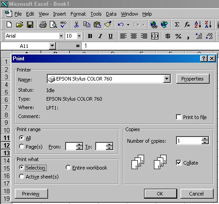Open the Redo history dropdown arrow

[144, 25]
